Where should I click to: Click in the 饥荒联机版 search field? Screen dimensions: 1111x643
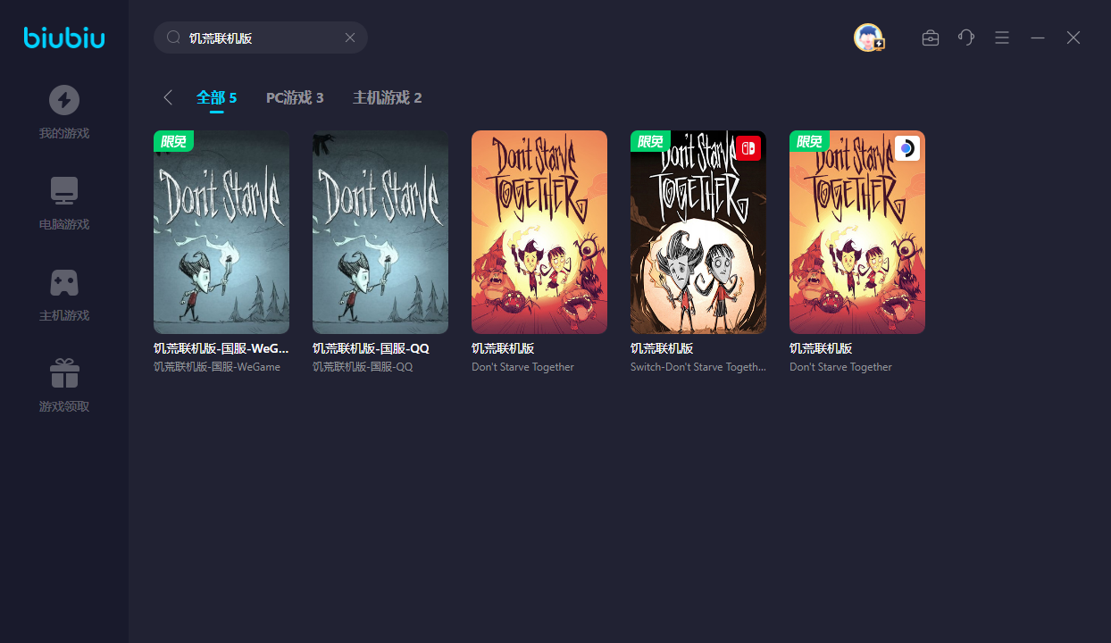pyautogui.click(x=259, y=38)
